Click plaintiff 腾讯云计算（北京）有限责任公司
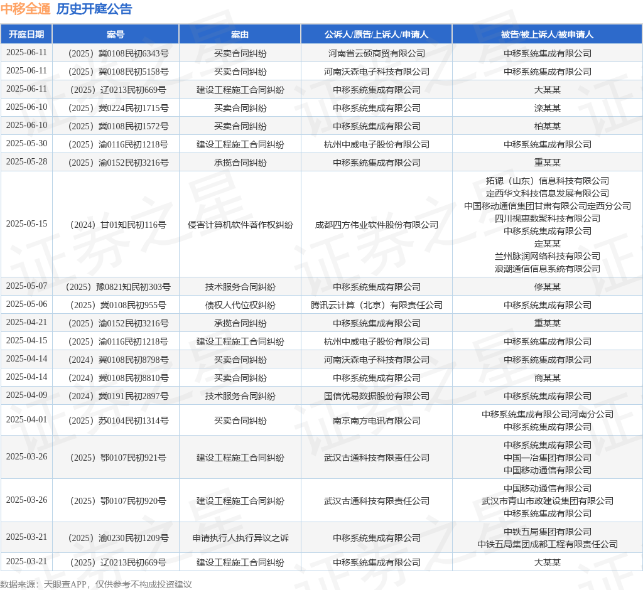Screen dimensions: 643x590 click(377, 305)
